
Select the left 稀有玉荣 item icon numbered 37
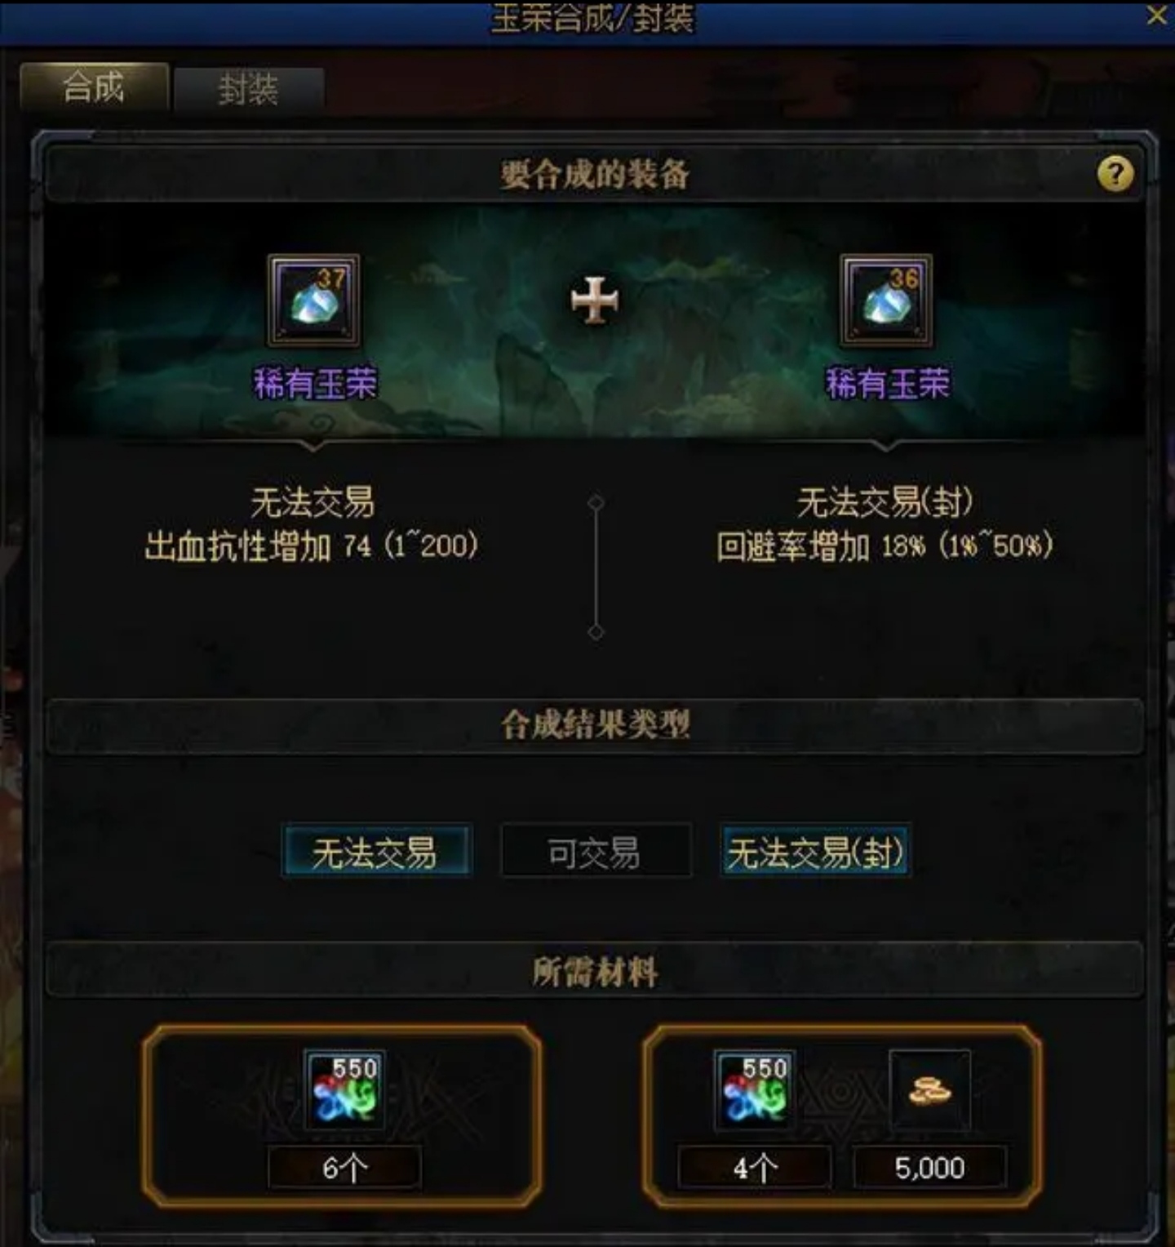pyautogui.click(x=314, y=300)
